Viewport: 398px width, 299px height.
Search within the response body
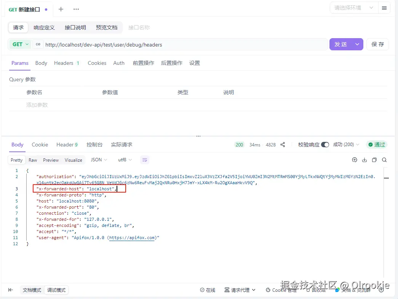tap(384, 160)
